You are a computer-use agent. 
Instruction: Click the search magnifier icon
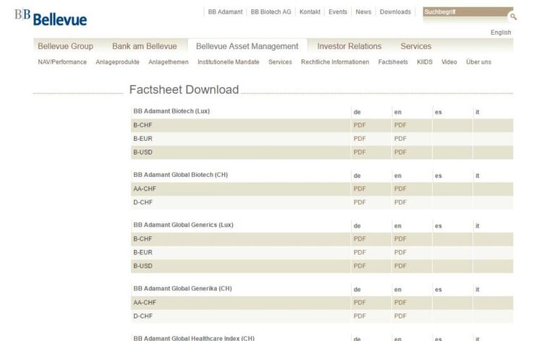[513, 17]
